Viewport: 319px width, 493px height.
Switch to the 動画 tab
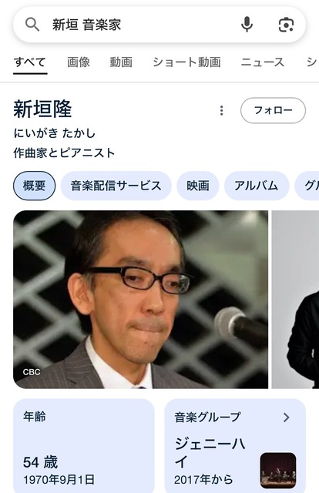121,62
